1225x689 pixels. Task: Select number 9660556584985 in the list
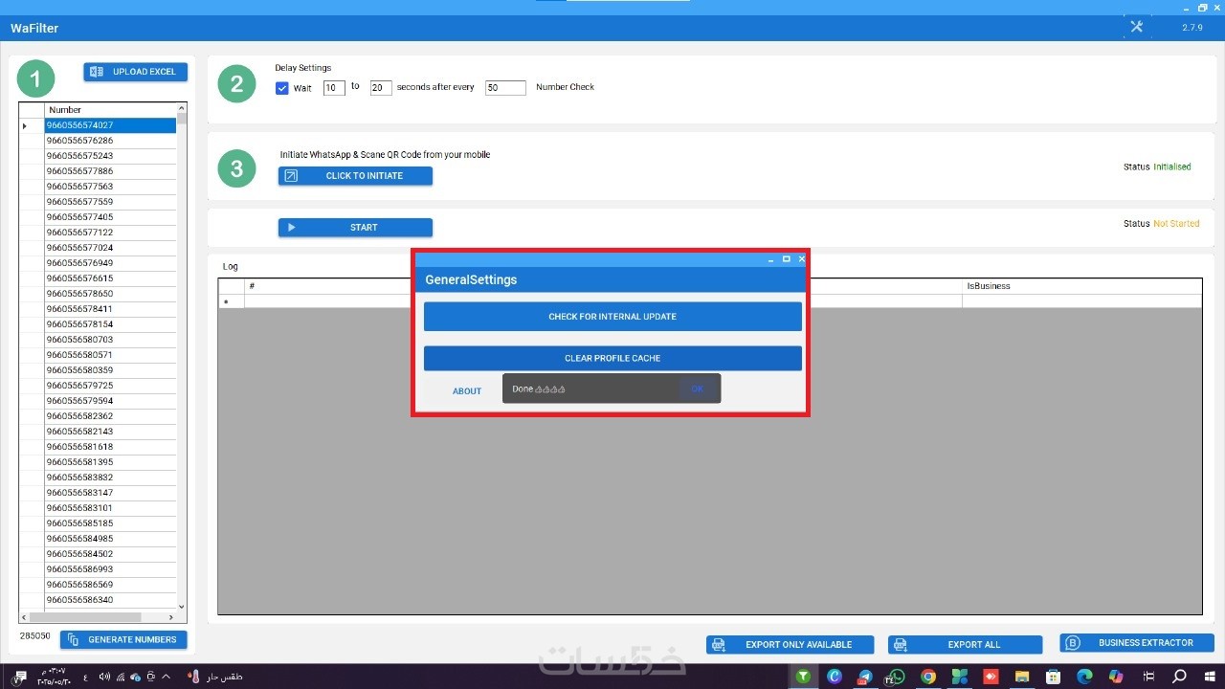110,539
